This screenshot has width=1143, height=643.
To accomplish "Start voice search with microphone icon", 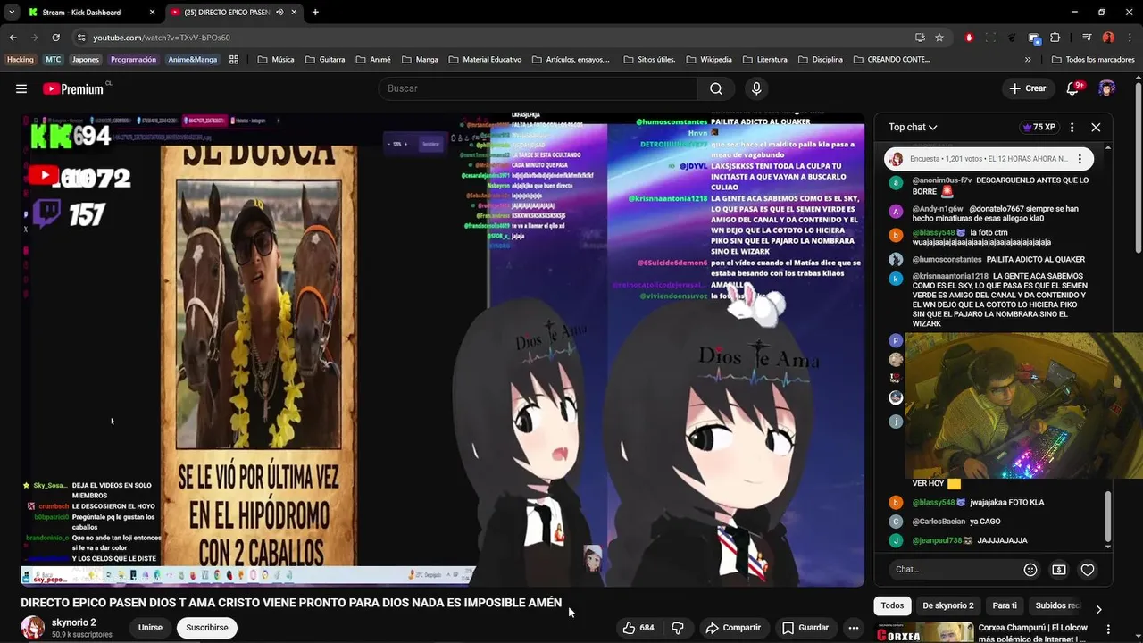I will point(756,88).
